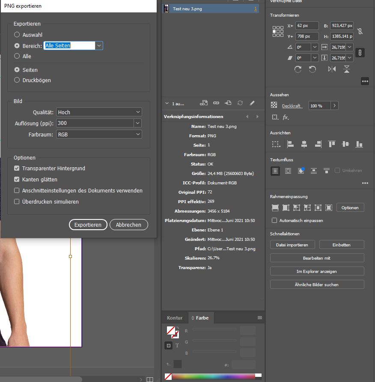Click the flip horizontal icon
The image size is (375, 382).
click(331, 69)
